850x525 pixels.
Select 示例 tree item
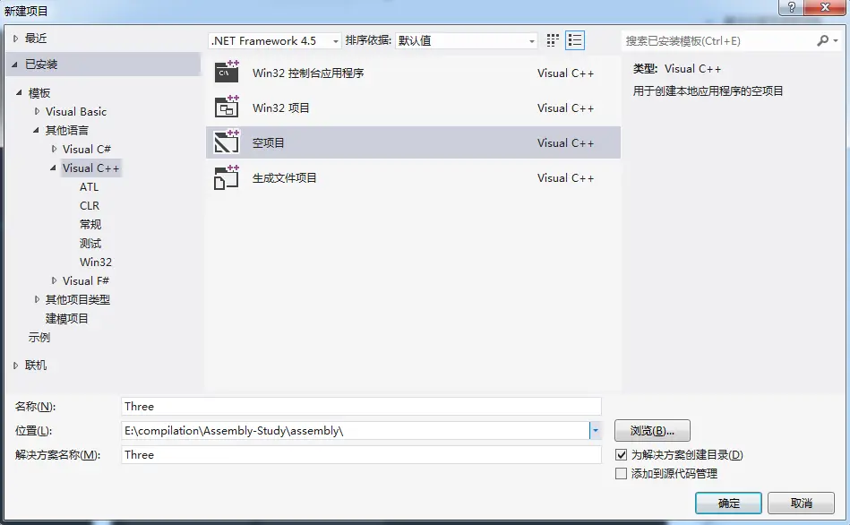click(39, 338)
